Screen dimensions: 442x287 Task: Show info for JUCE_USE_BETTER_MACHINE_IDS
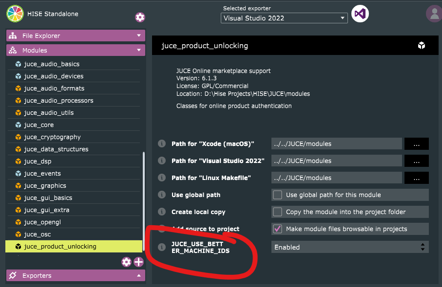point(162,247)
